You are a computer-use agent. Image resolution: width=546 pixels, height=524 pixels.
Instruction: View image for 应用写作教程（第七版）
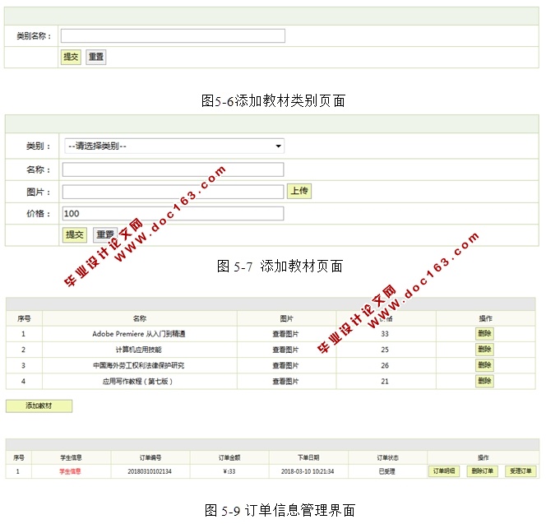tap(285, 382)
